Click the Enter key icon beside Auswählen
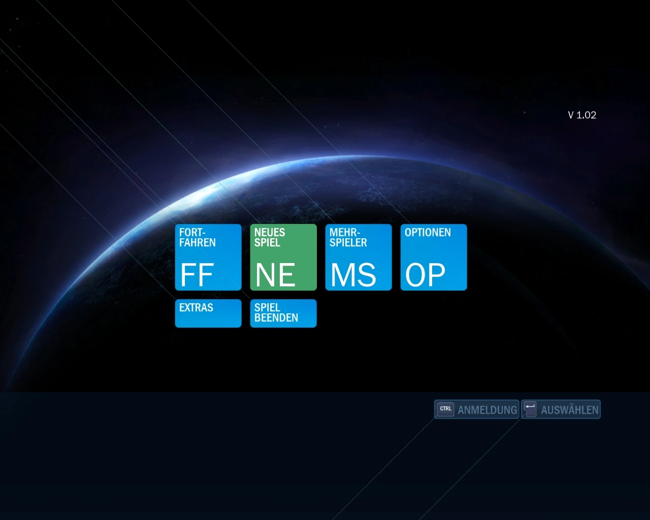This screenshot has height=520, width=650. click(530, 409)
